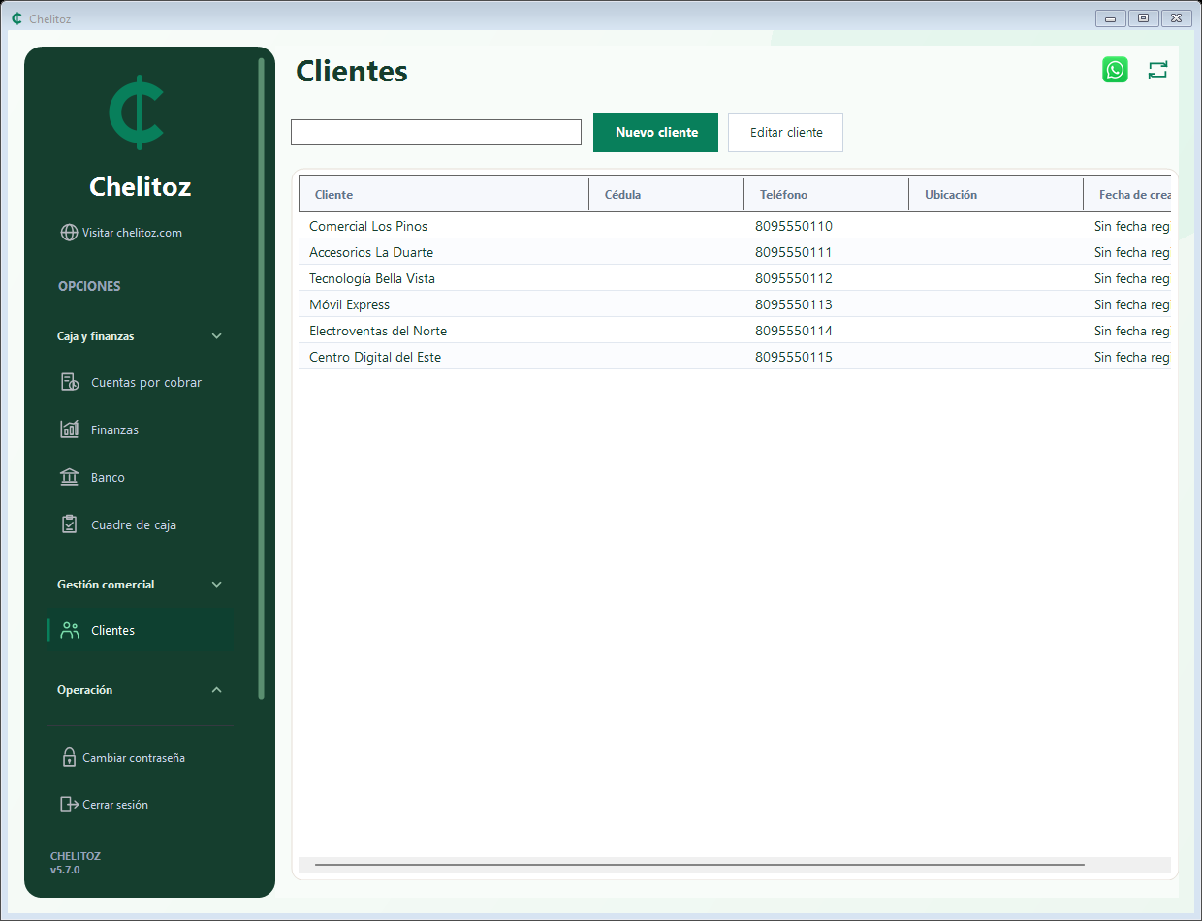Click phone number 8095550113

click(794, 304)
